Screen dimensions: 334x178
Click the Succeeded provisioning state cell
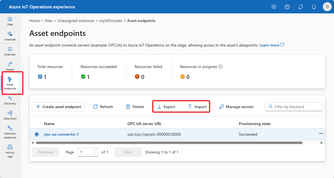[x=248, y=134]
